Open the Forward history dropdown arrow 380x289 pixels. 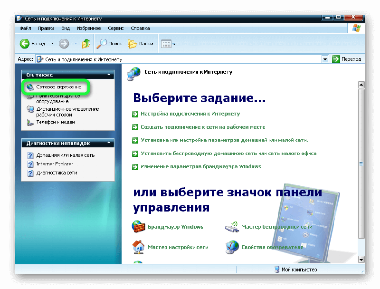click(76, 44)
